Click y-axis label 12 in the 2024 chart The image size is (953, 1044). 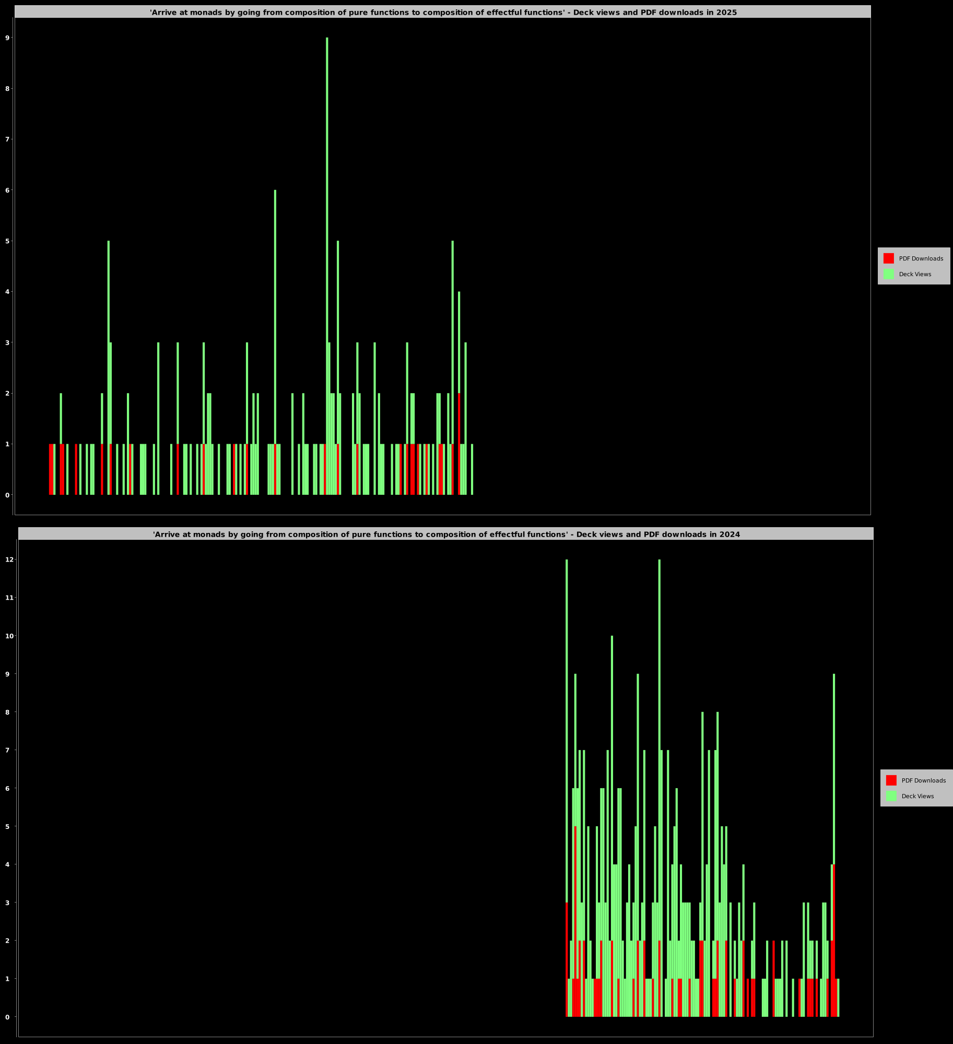pos(9,560)
